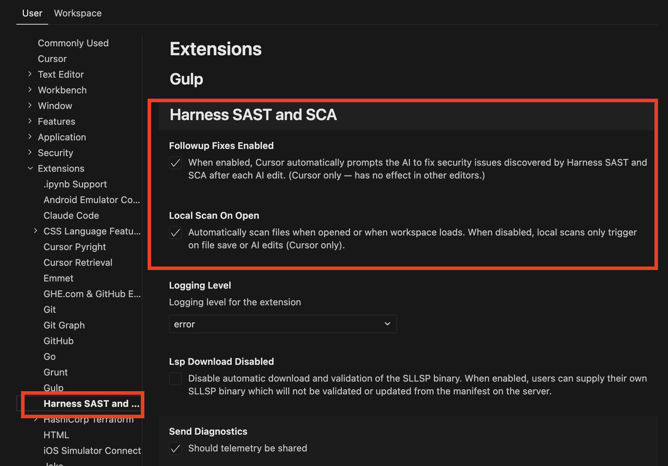668x466 pixels.
Task: Disable Local Scan On Open checkbox
Action: click(x=175, y=233)
